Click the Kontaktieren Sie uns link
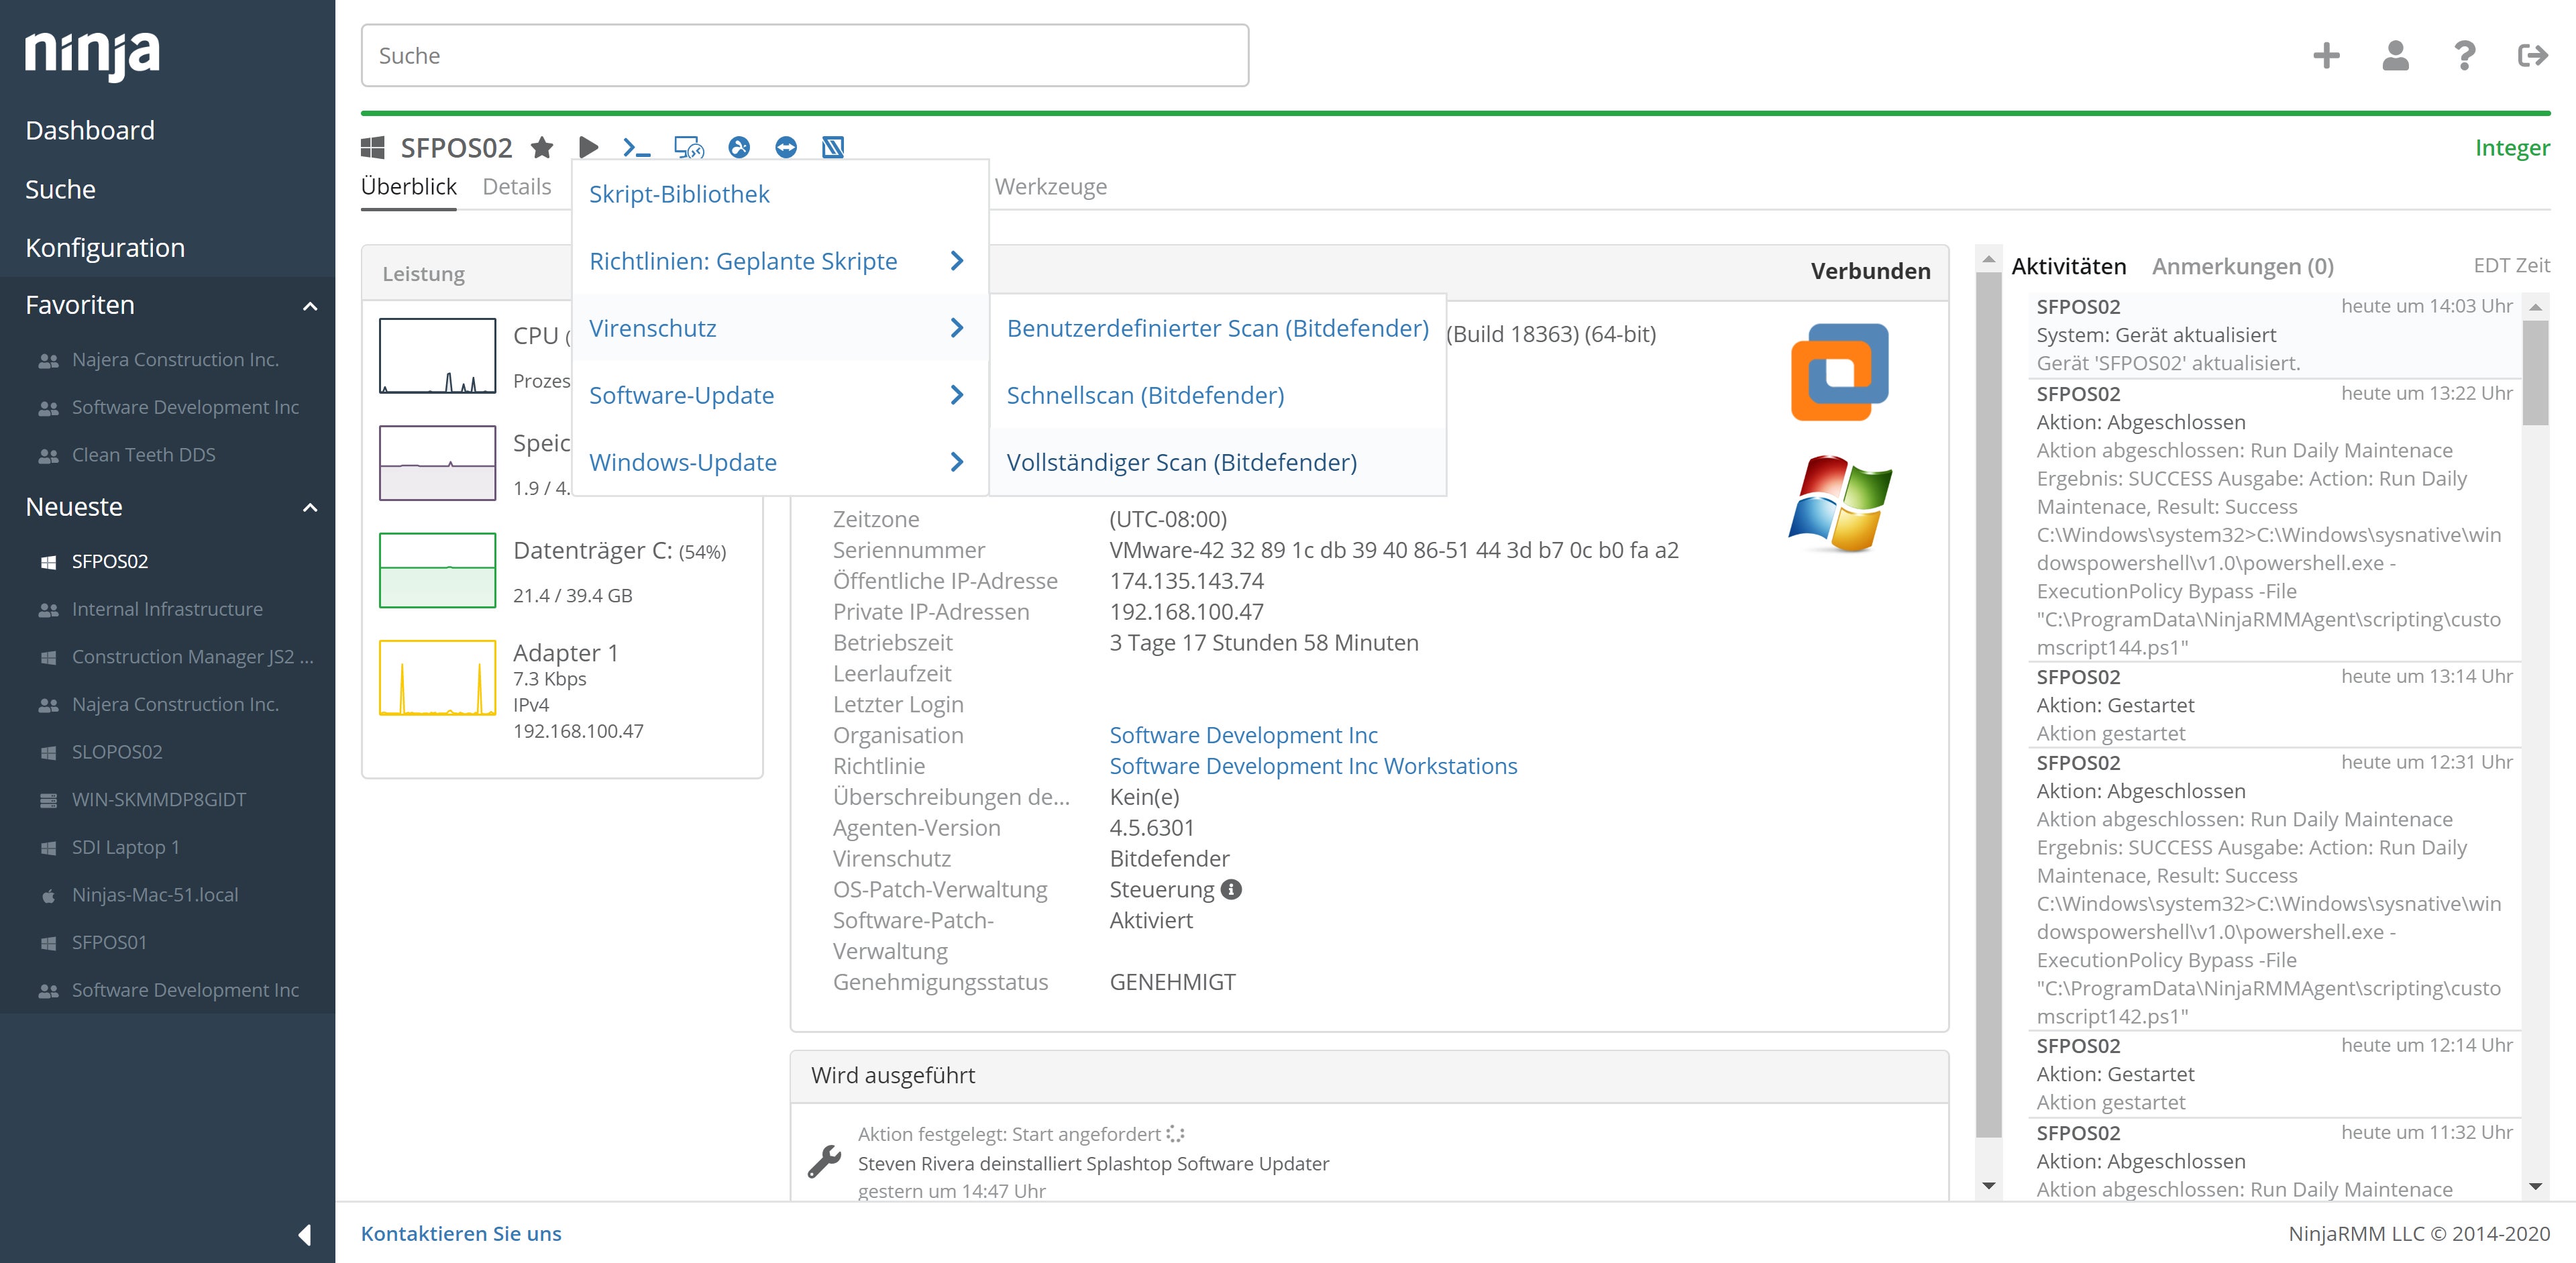The width and height of the screenshot is (2576, 1263). [461, 1233]
